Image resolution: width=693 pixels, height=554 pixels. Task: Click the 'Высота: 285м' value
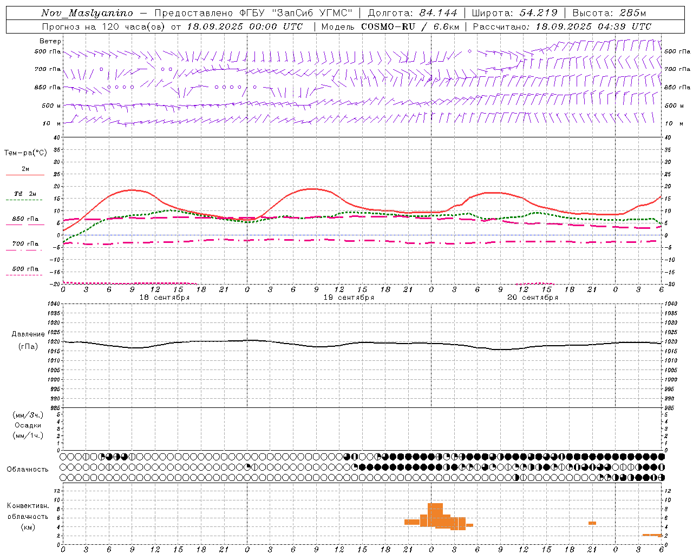pos(610,13)
